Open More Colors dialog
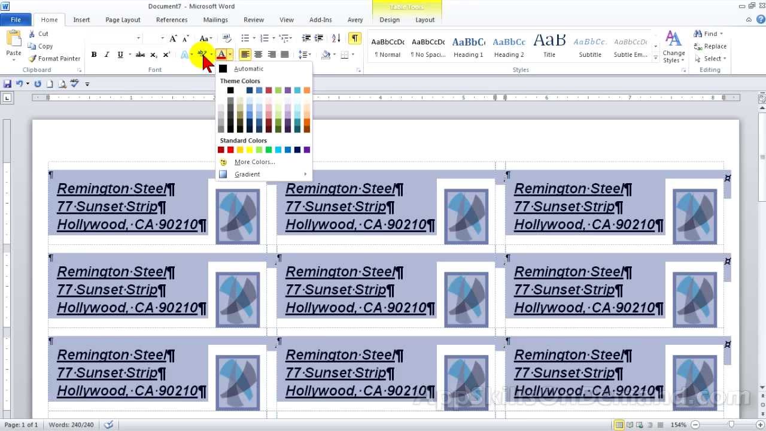 click(265, 162)
